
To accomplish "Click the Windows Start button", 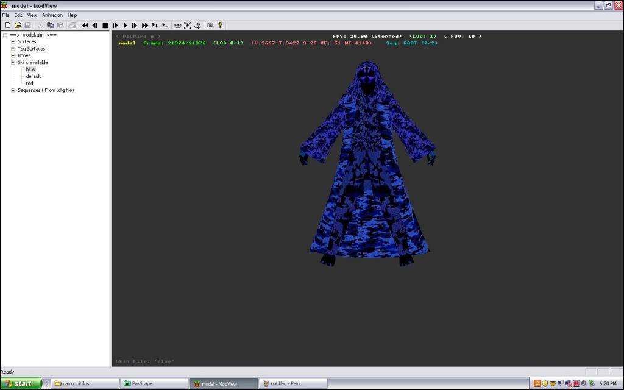I will pyautogui.click(x=21, y=383).
